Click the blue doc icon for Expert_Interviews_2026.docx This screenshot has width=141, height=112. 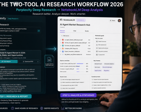coord(63,51)
